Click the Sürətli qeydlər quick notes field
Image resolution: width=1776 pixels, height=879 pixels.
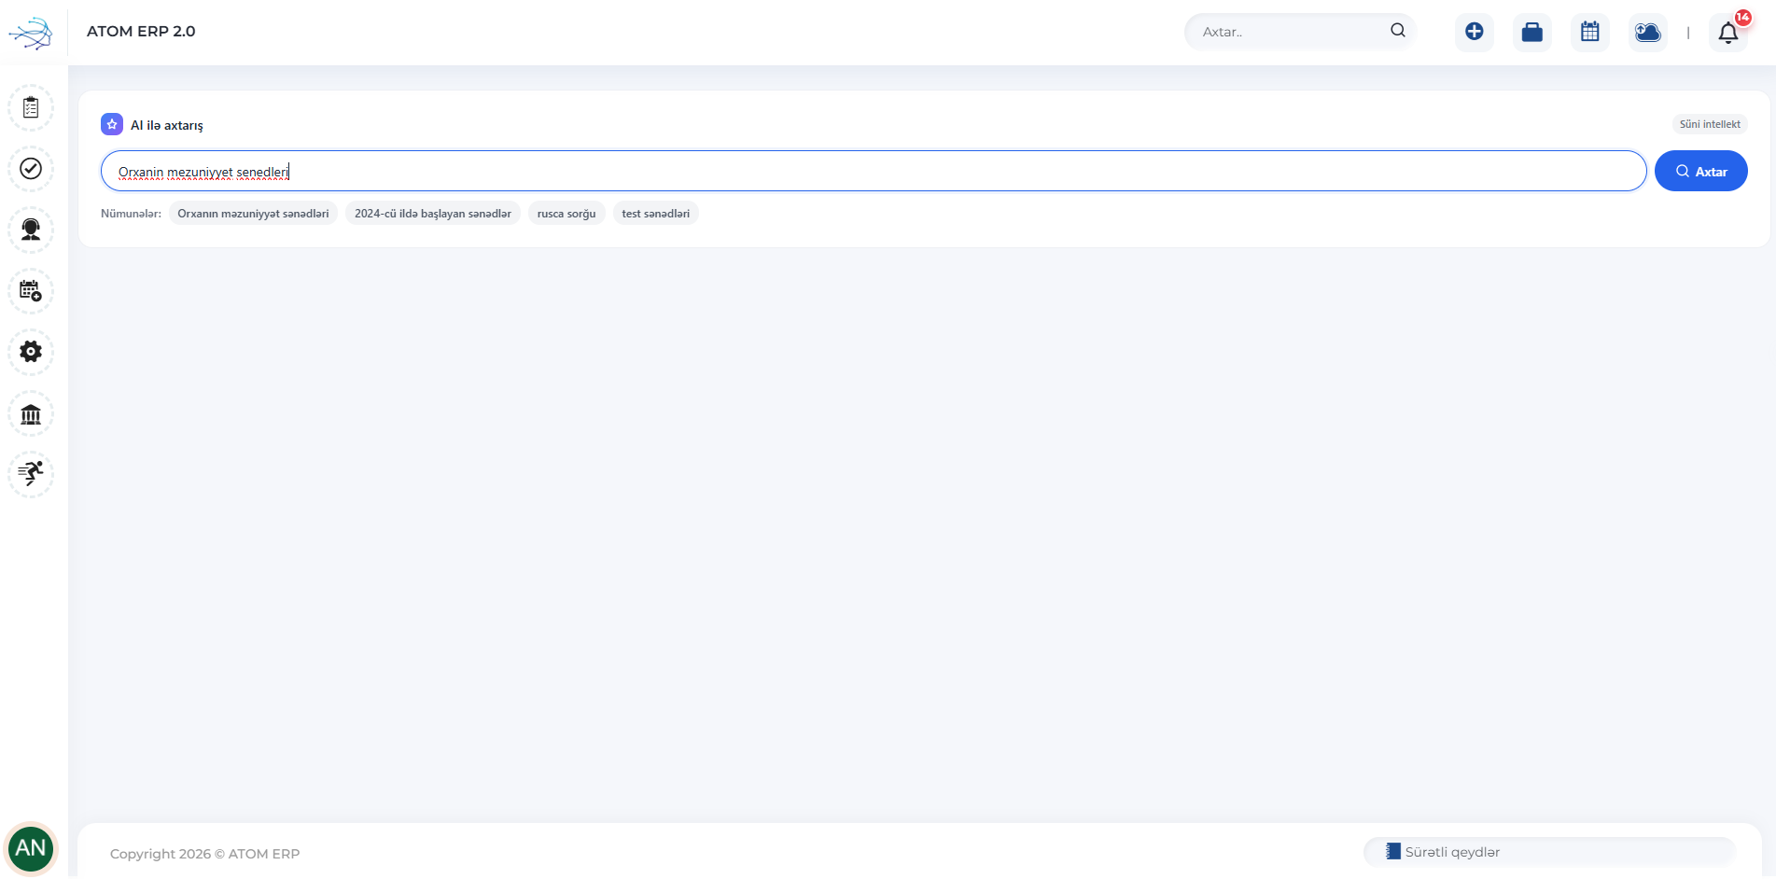click(1550, 852)
